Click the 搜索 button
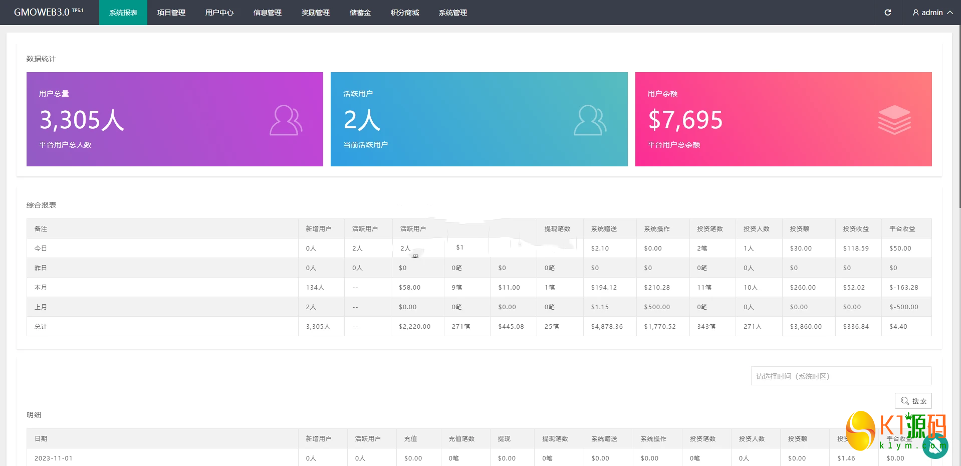Viewport: 961px width, 466px height. click(x=913, y=401)
